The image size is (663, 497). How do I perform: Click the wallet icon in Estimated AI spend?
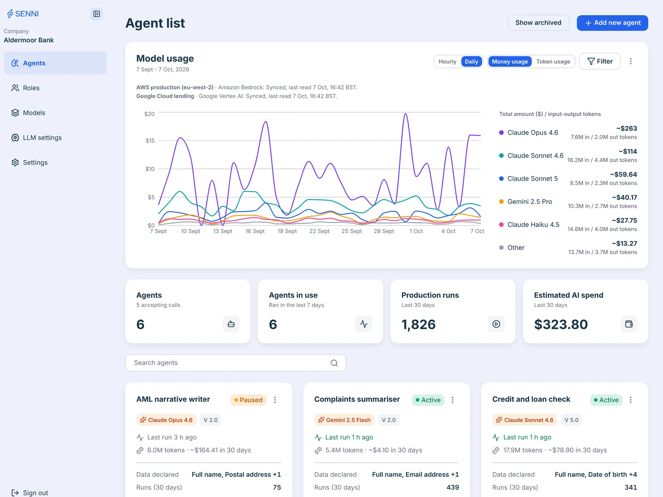[629, 324]
